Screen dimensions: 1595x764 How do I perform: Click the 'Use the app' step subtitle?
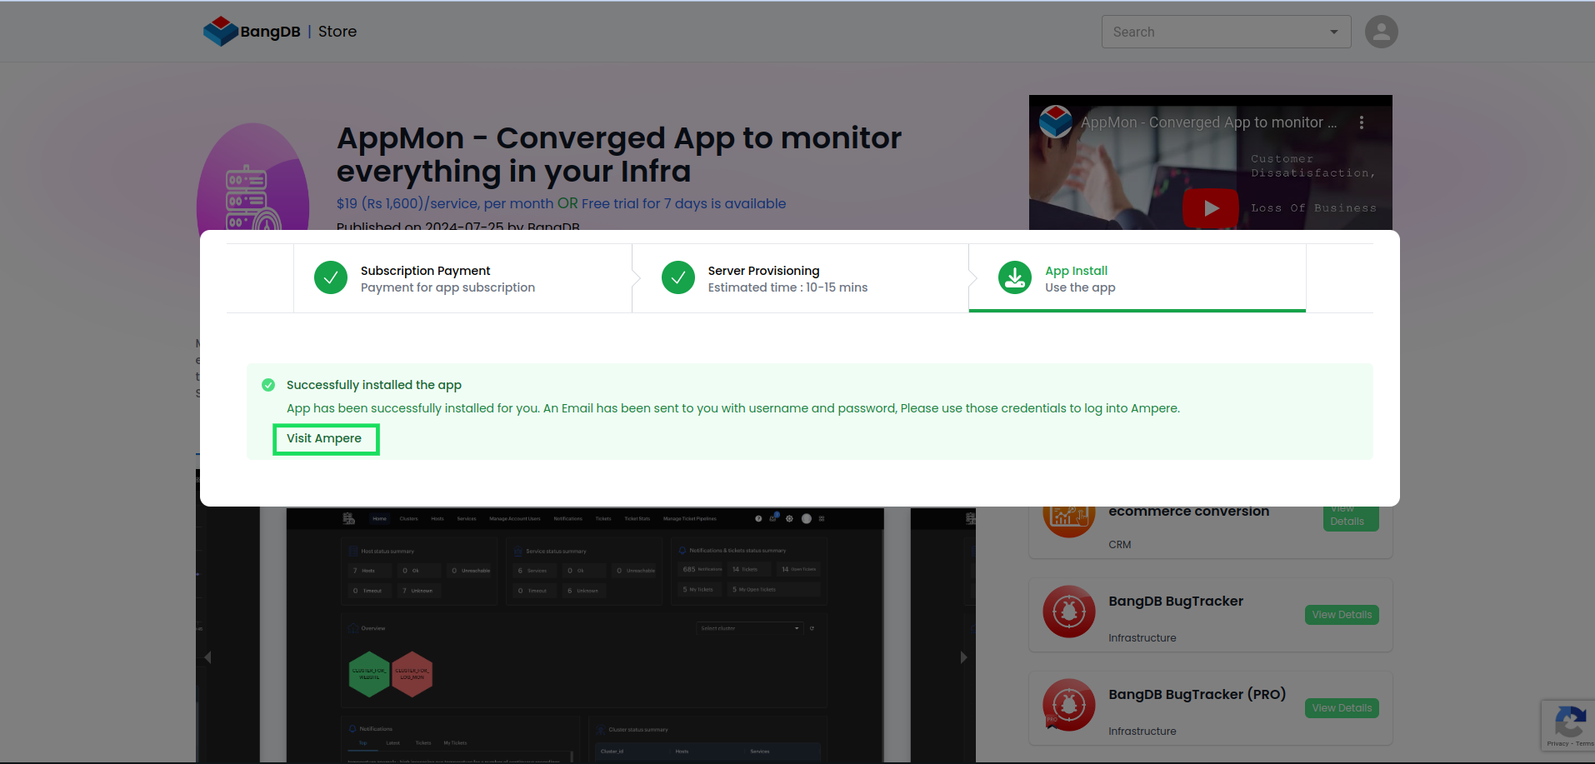point(1080,287)
